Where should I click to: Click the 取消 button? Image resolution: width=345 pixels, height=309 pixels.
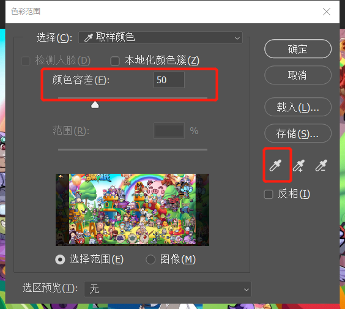point(298,75)
